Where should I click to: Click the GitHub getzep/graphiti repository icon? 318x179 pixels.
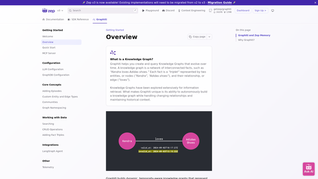pos(211,10)
